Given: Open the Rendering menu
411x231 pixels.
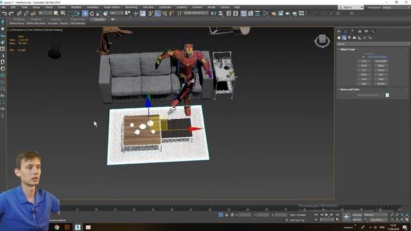Looking at the screenshot, I should 131,7.
